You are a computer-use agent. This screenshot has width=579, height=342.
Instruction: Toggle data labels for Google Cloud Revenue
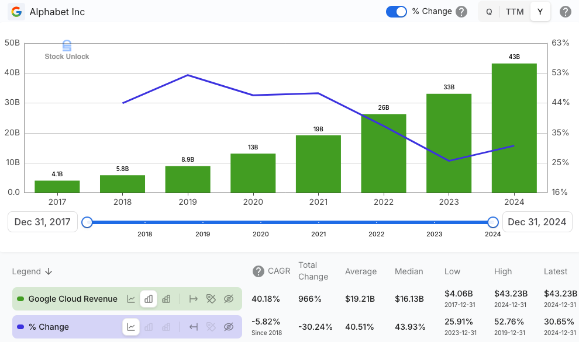[211, 299]
